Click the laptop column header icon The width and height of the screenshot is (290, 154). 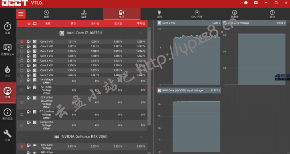point(35,23)
